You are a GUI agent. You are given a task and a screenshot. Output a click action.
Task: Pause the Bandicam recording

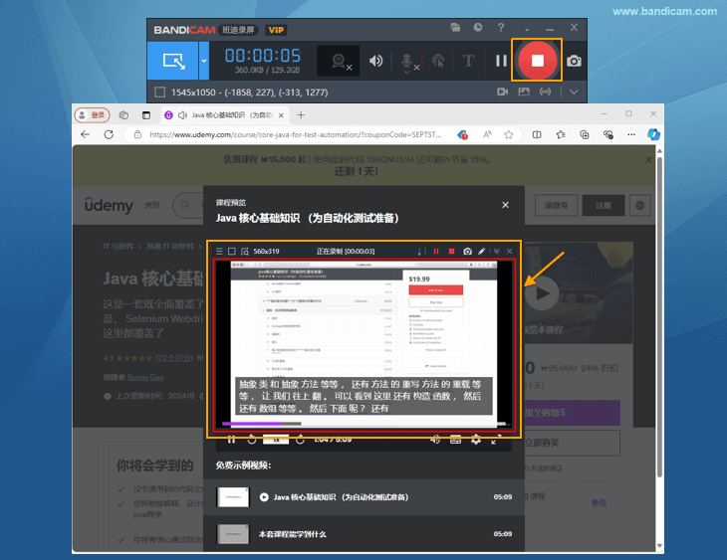501,61
